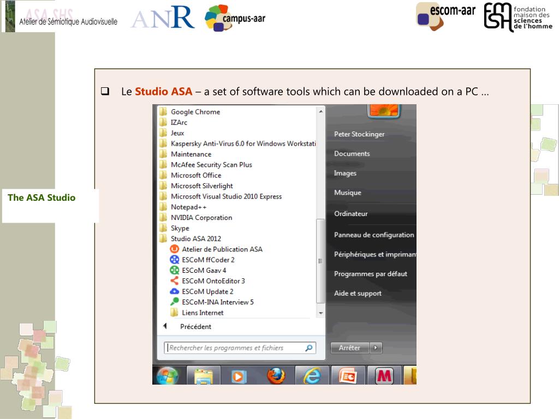Screen dimensions: 559x419
Task: Launch ESCoM Gaav 4 icon
Action: coord(174,270)
